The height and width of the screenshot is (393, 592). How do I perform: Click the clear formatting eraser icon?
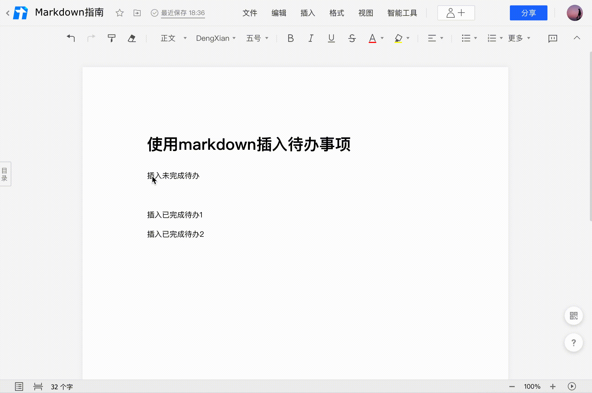click(x=132, y=38)
